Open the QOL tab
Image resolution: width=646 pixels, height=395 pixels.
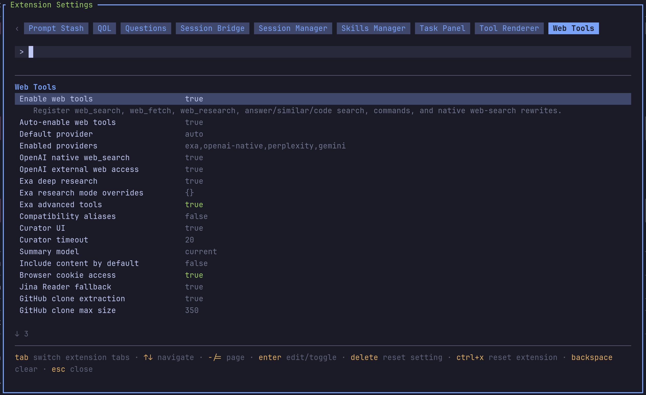[x=104, y=28]
